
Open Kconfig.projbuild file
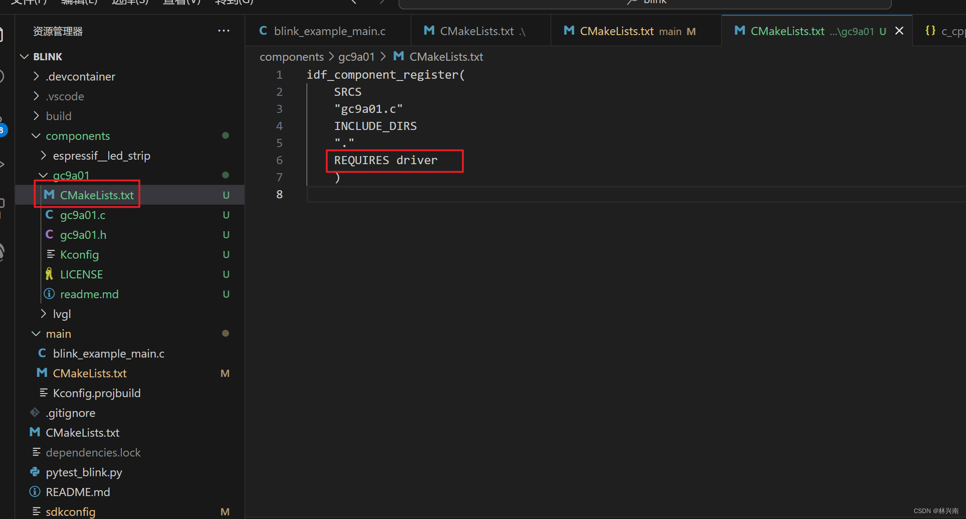[130, 393]
